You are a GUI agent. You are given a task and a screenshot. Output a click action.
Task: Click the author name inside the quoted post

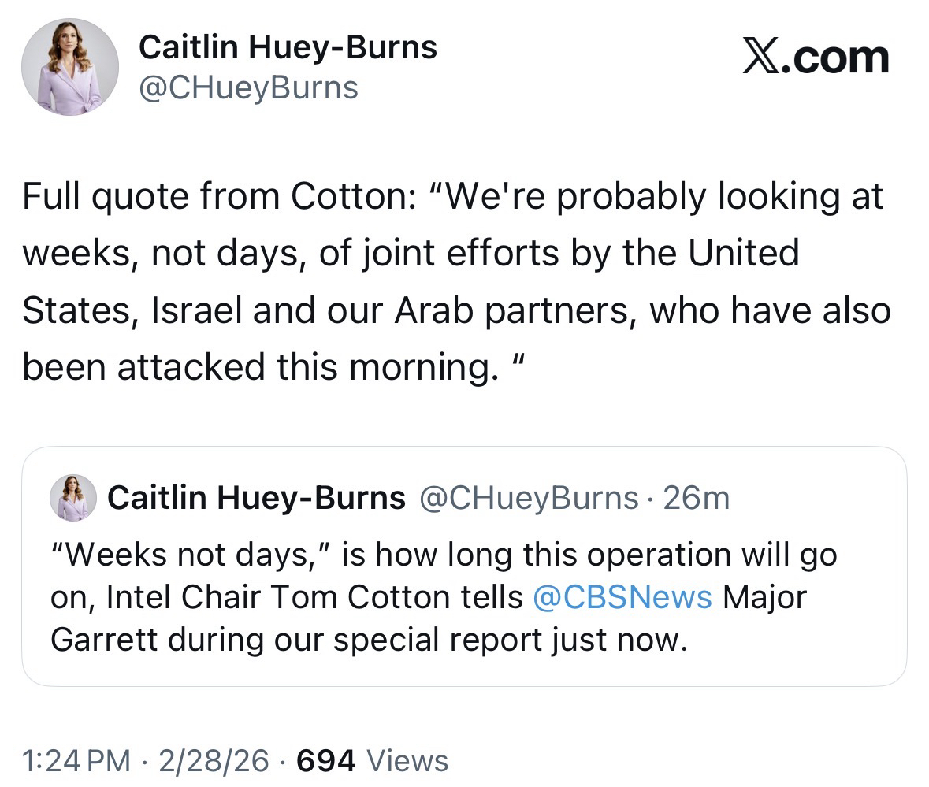[x=256, y=498]
